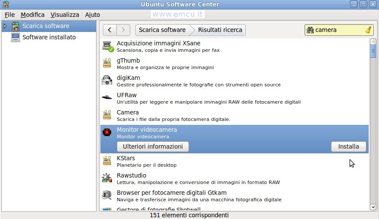Install Monitor videocamera with Installa button
The width and height of the screenshot is (379, 219).
(x=349, y=146)
